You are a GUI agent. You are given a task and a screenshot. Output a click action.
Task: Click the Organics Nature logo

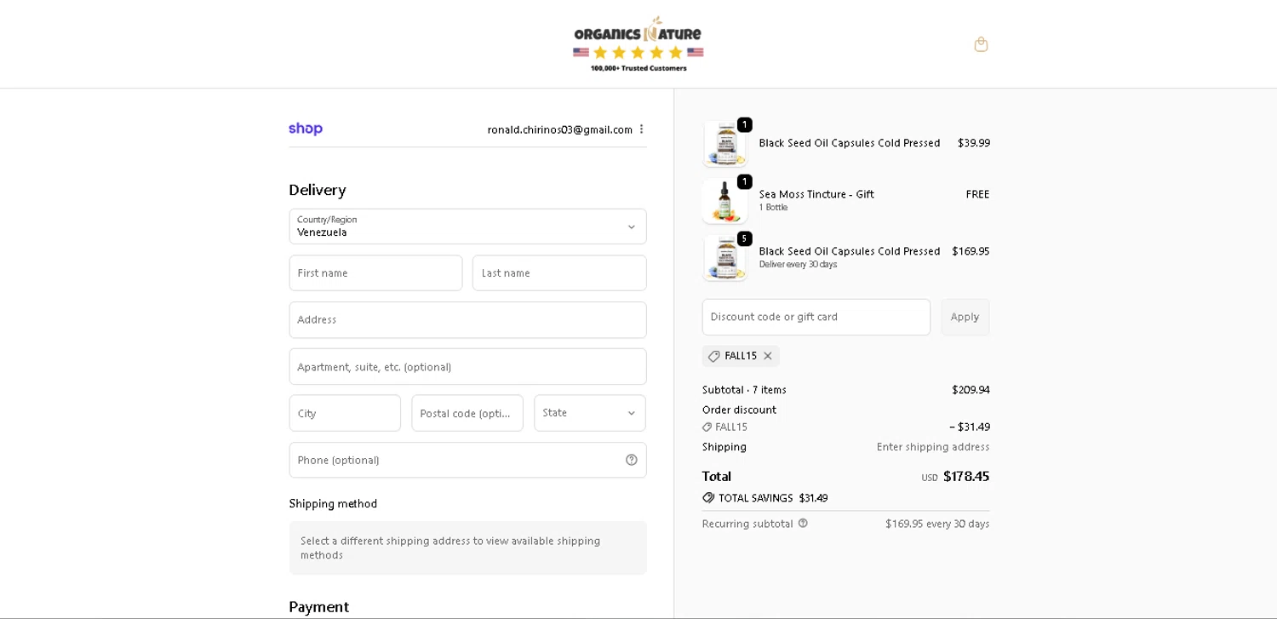pyautogui.click(x=638, y=43)
